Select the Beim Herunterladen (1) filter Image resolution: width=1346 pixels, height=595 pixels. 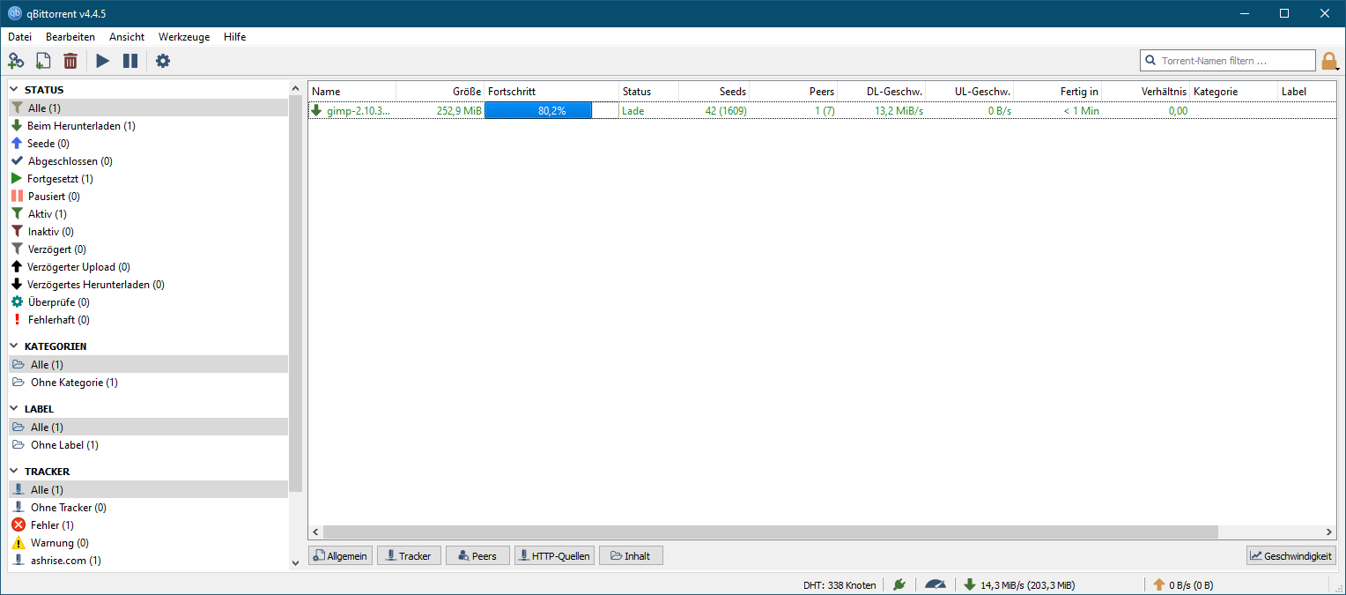(148, 126)
